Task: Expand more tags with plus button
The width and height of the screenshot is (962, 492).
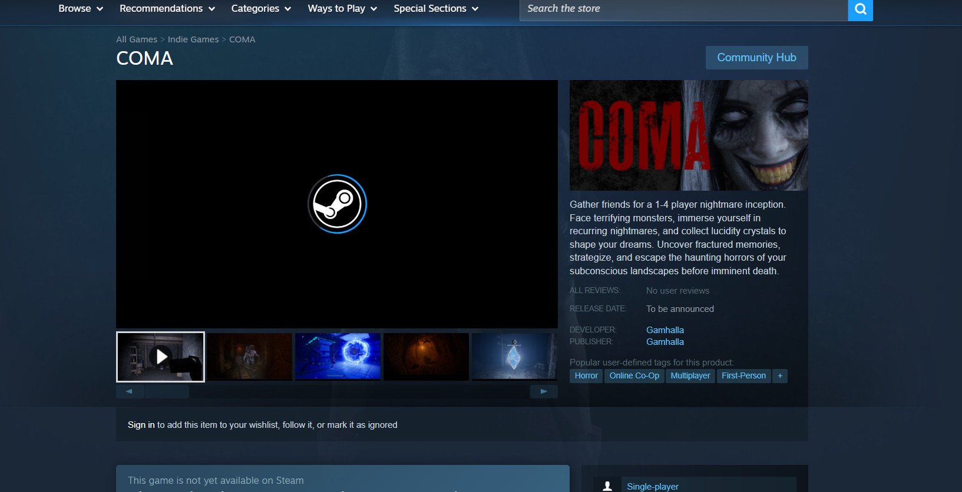Action: pyautogui.click(x=779, y=376)
